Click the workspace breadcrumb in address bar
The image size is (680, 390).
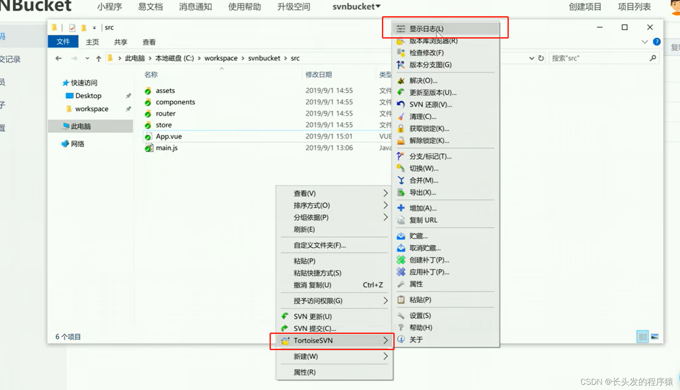[x=221, y=58]
